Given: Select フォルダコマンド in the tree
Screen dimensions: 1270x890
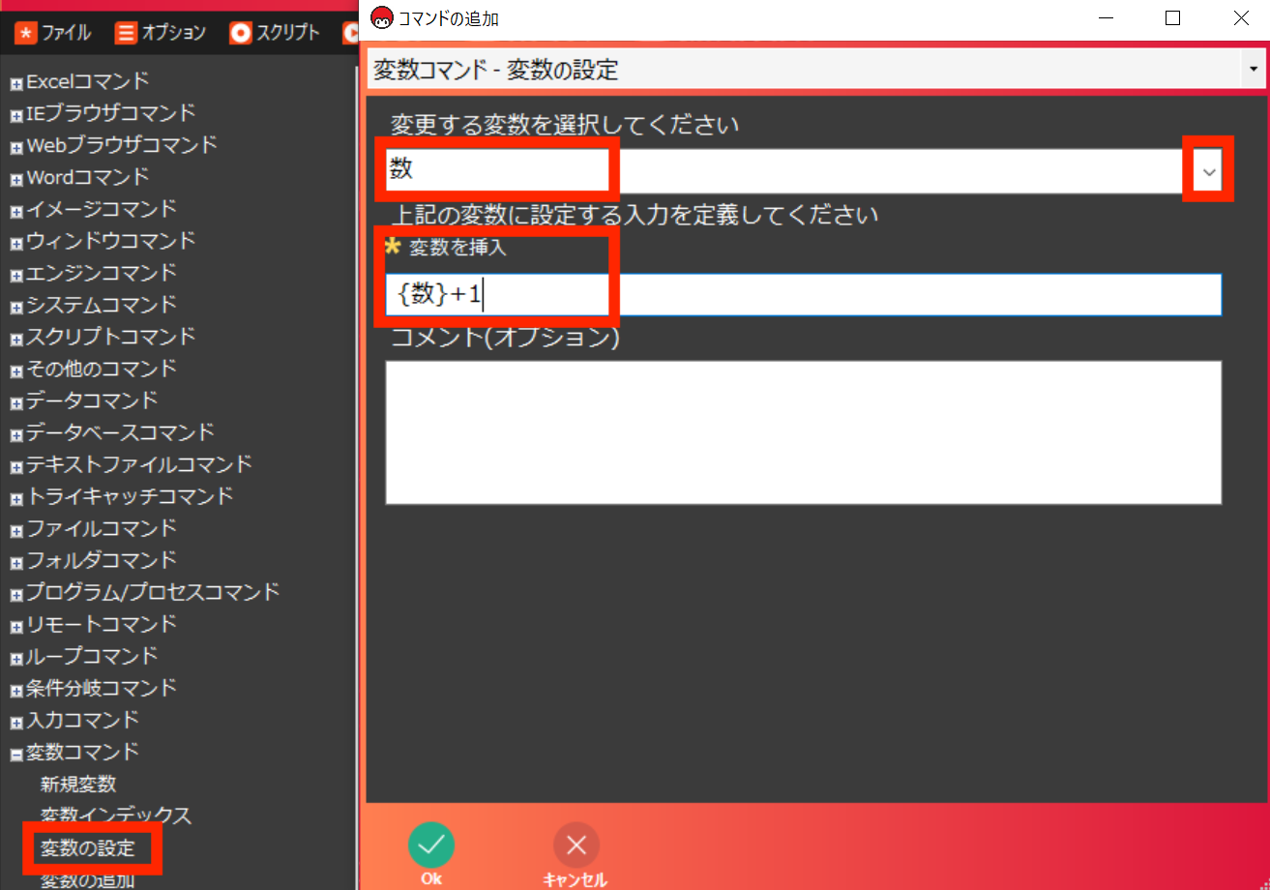Looking at the screenshot, I should (x=102, y=560).
